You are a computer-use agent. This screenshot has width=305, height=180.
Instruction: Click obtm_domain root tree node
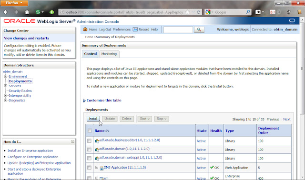pyautogui.click(x=13, y=71)
